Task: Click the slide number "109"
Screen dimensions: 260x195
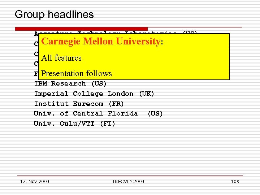Action: (235, 182)
